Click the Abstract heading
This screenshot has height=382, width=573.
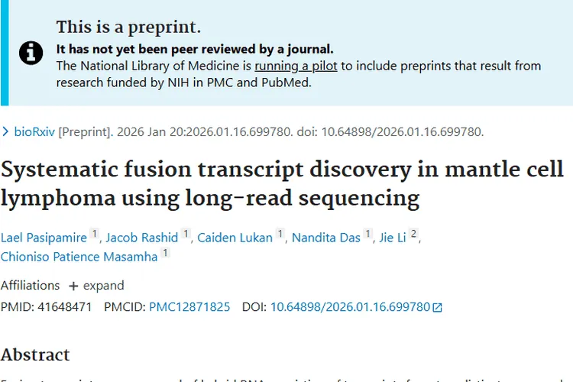click(x=35, y=354)
